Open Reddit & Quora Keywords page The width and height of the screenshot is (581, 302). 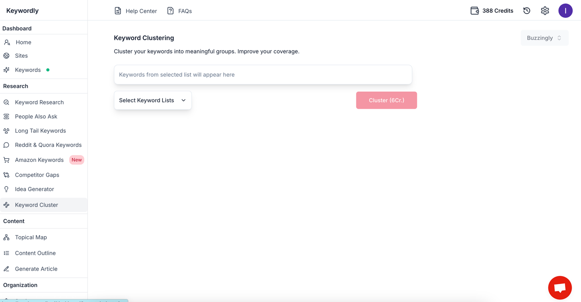pos(48,145)
